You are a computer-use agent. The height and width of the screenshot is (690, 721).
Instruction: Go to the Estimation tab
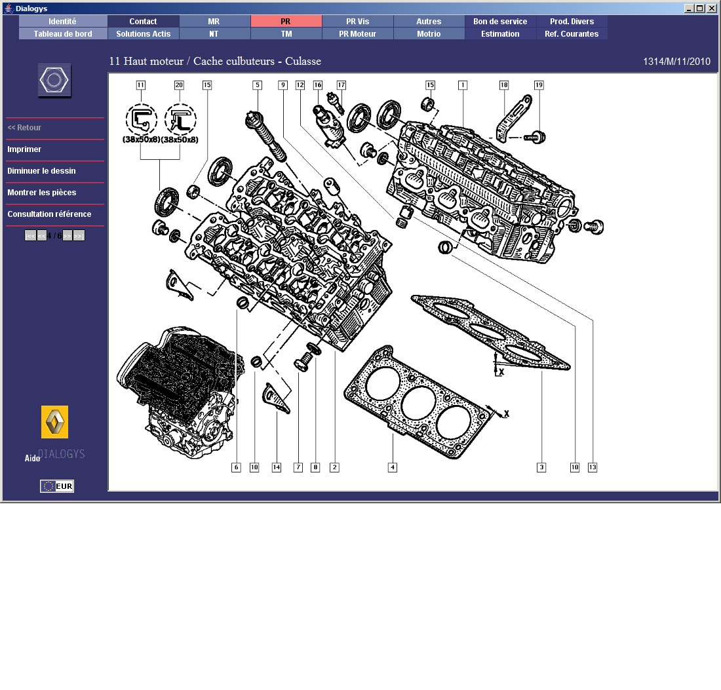pos(500,34)
